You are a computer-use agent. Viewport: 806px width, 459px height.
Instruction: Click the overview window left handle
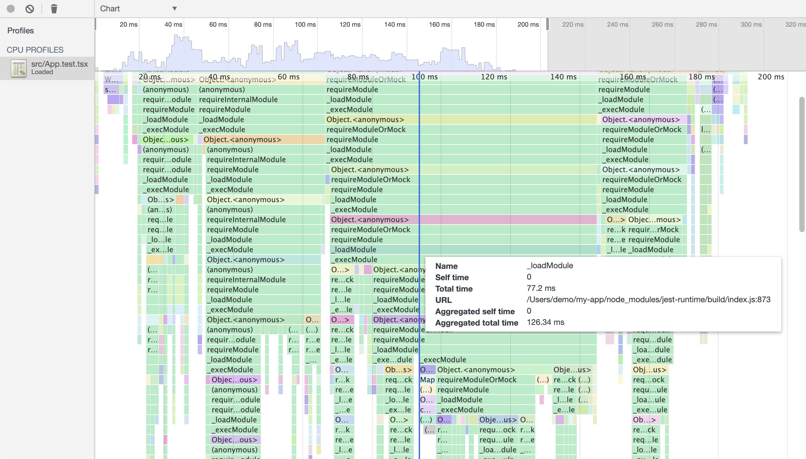tap(95, 24)
